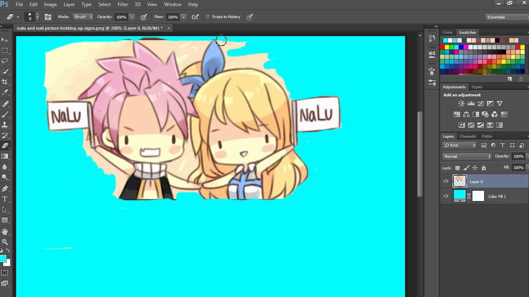Switch to the Styles tab

[477, 87]
